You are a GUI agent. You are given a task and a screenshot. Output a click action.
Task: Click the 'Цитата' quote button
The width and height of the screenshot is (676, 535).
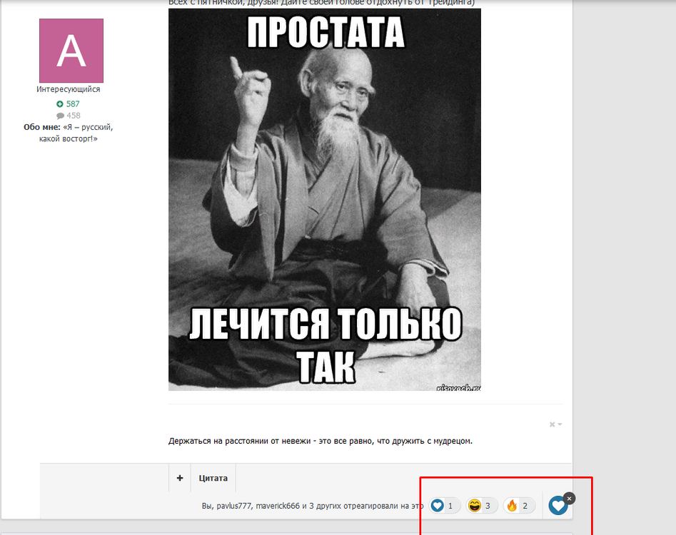point(213,478)
